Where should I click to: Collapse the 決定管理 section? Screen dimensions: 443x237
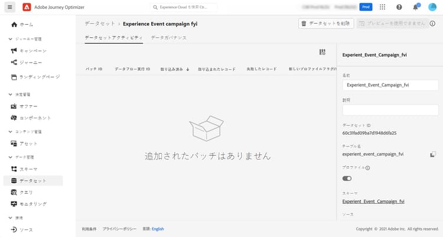11,95
